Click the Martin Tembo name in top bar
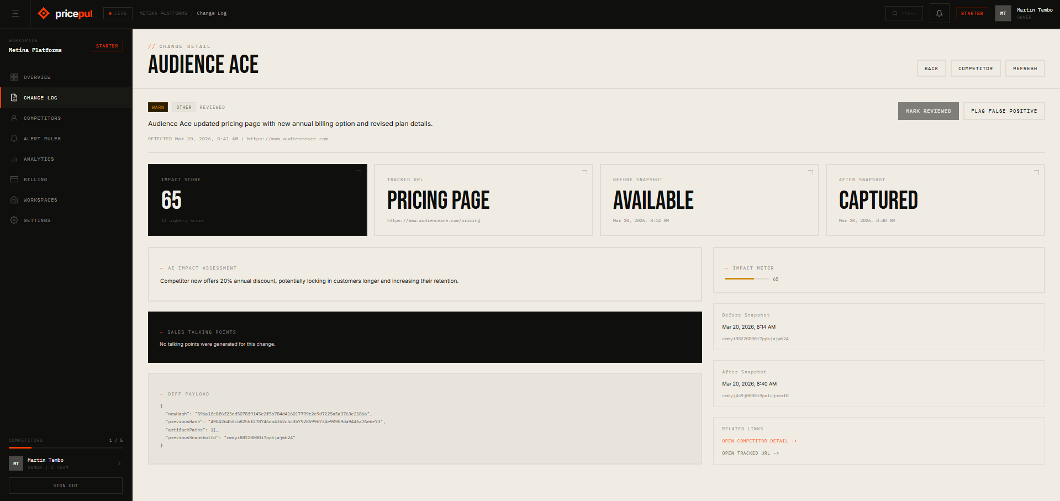 coord(1035,10)
